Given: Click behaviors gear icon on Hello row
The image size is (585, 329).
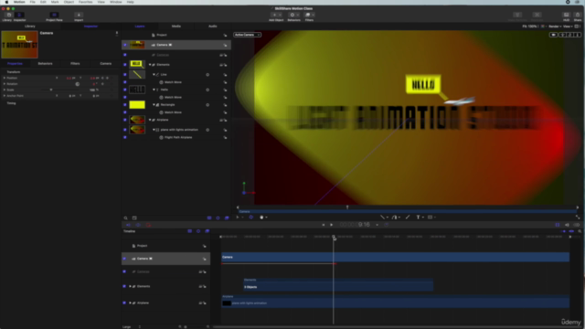Looking at the screenshot, I should (207, 90).
